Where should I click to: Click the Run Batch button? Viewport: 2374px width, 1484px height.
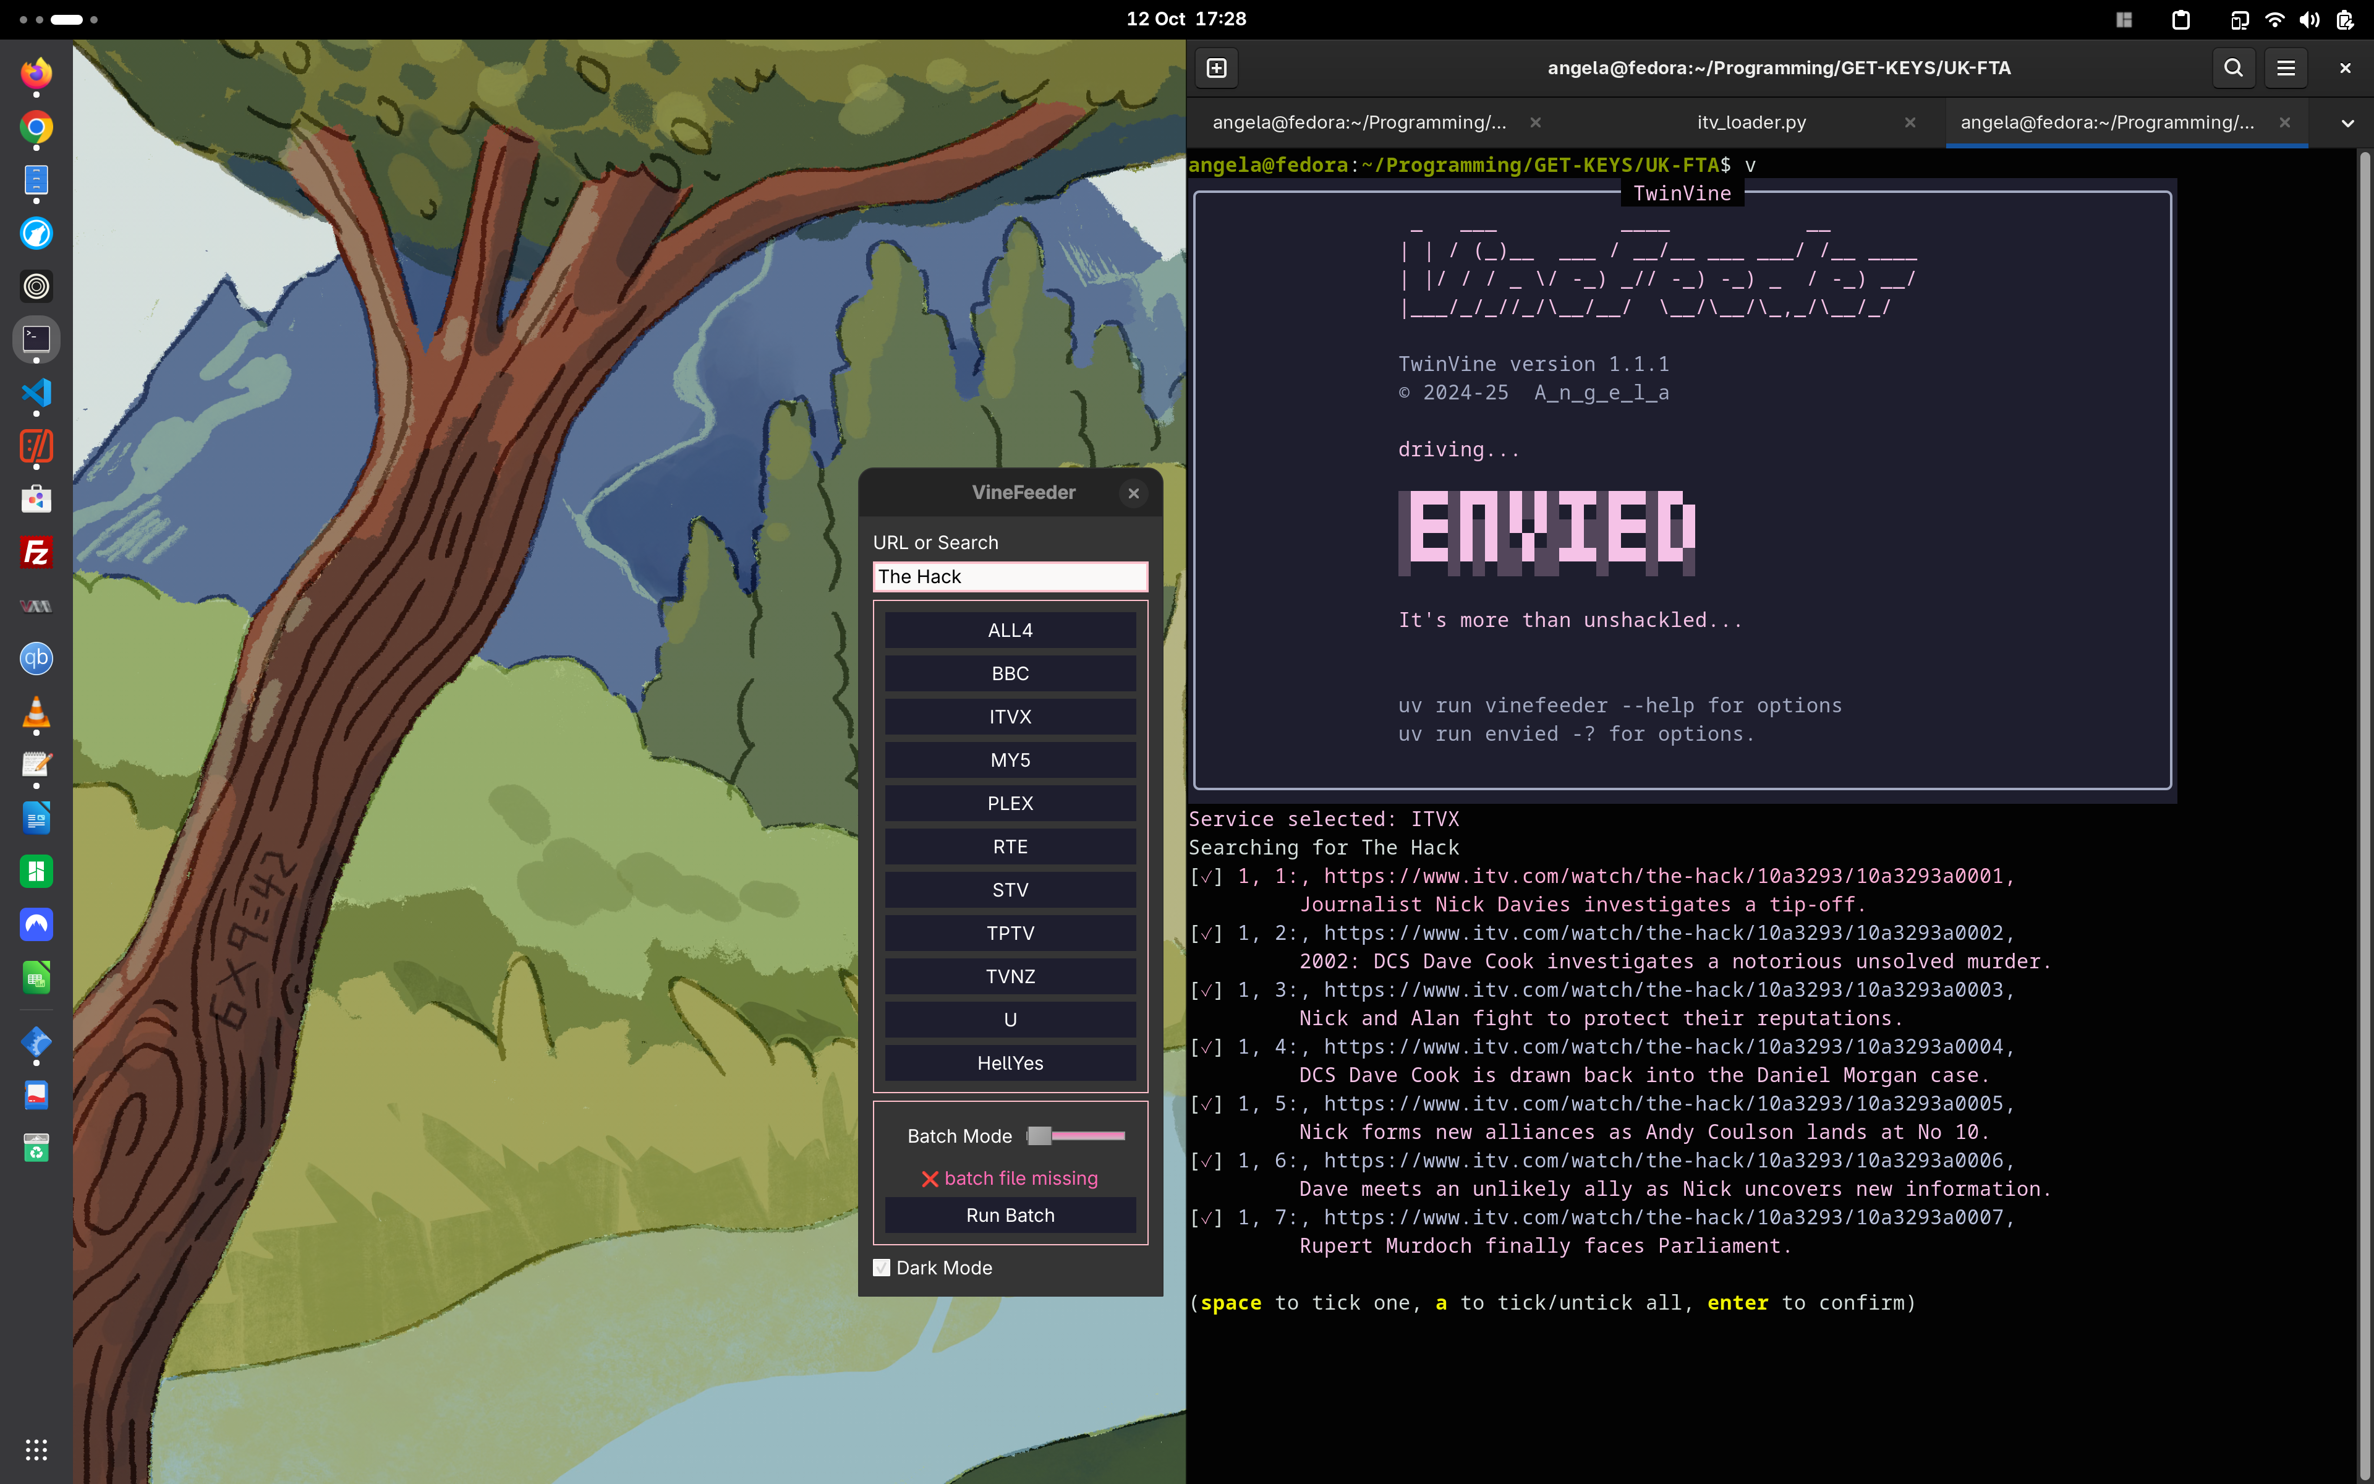(x=1010, y=1215)
